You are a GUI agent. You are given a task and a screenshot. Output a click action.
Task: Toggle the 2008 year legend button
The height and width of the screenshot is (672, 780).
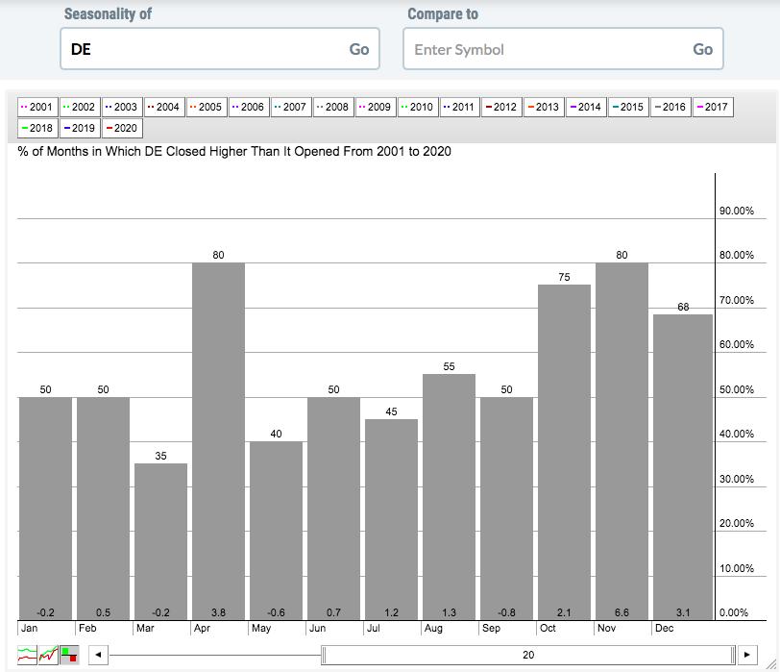(x=333, y=107)
